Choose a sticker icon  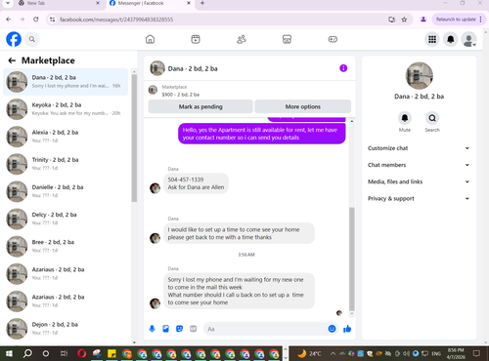[179, 329]
